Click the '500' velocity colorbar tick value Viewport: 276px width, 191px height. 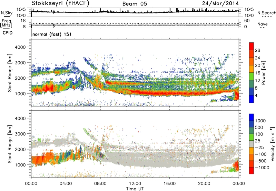click(259, 127)
